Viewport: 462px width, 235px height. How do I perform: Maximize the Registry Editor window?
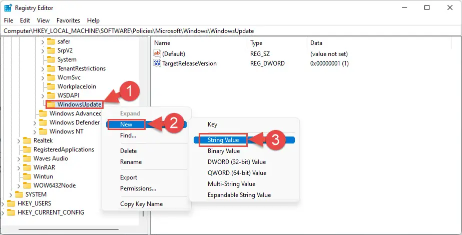426,8
